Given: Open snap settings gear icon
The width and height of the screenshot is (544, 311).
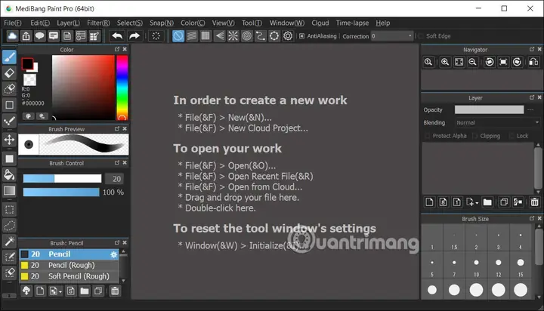Looking at the screenshot, I should (288, 36).
